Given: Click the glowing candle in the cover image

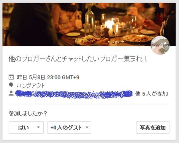Looking at the screenshot, I should [109, 27].
